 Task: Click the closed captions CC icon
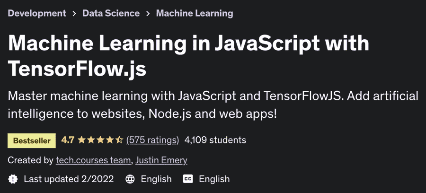(188, 179)
